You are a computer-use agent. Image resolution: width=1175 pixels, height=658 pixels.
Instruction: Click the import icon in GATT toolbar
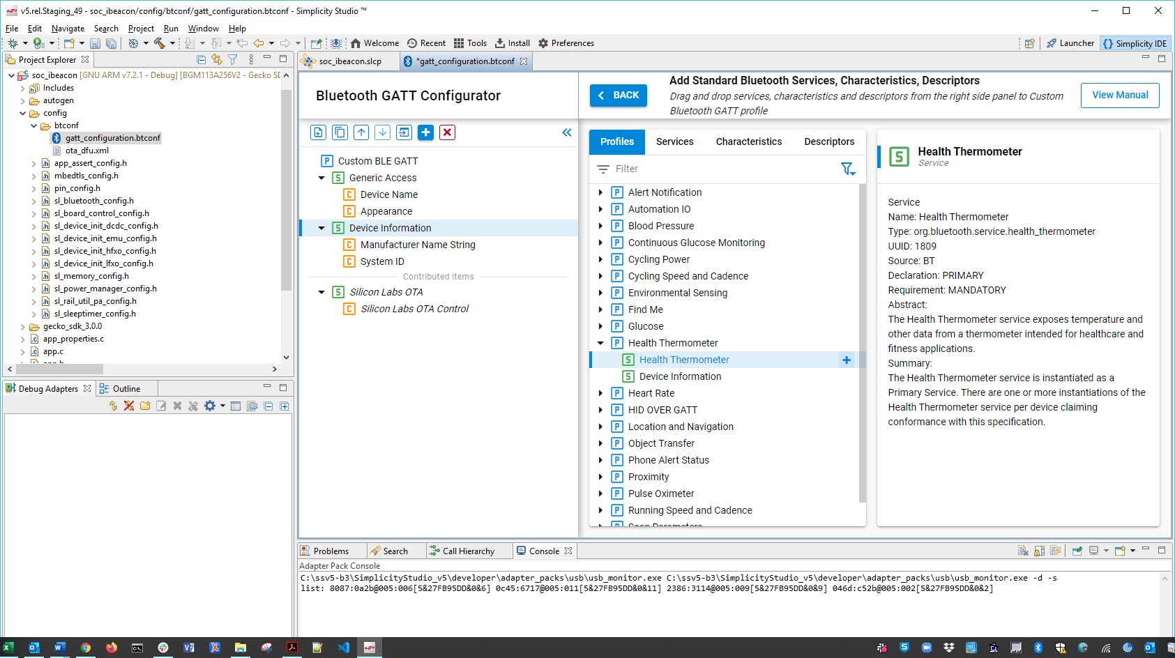point(404,132)
